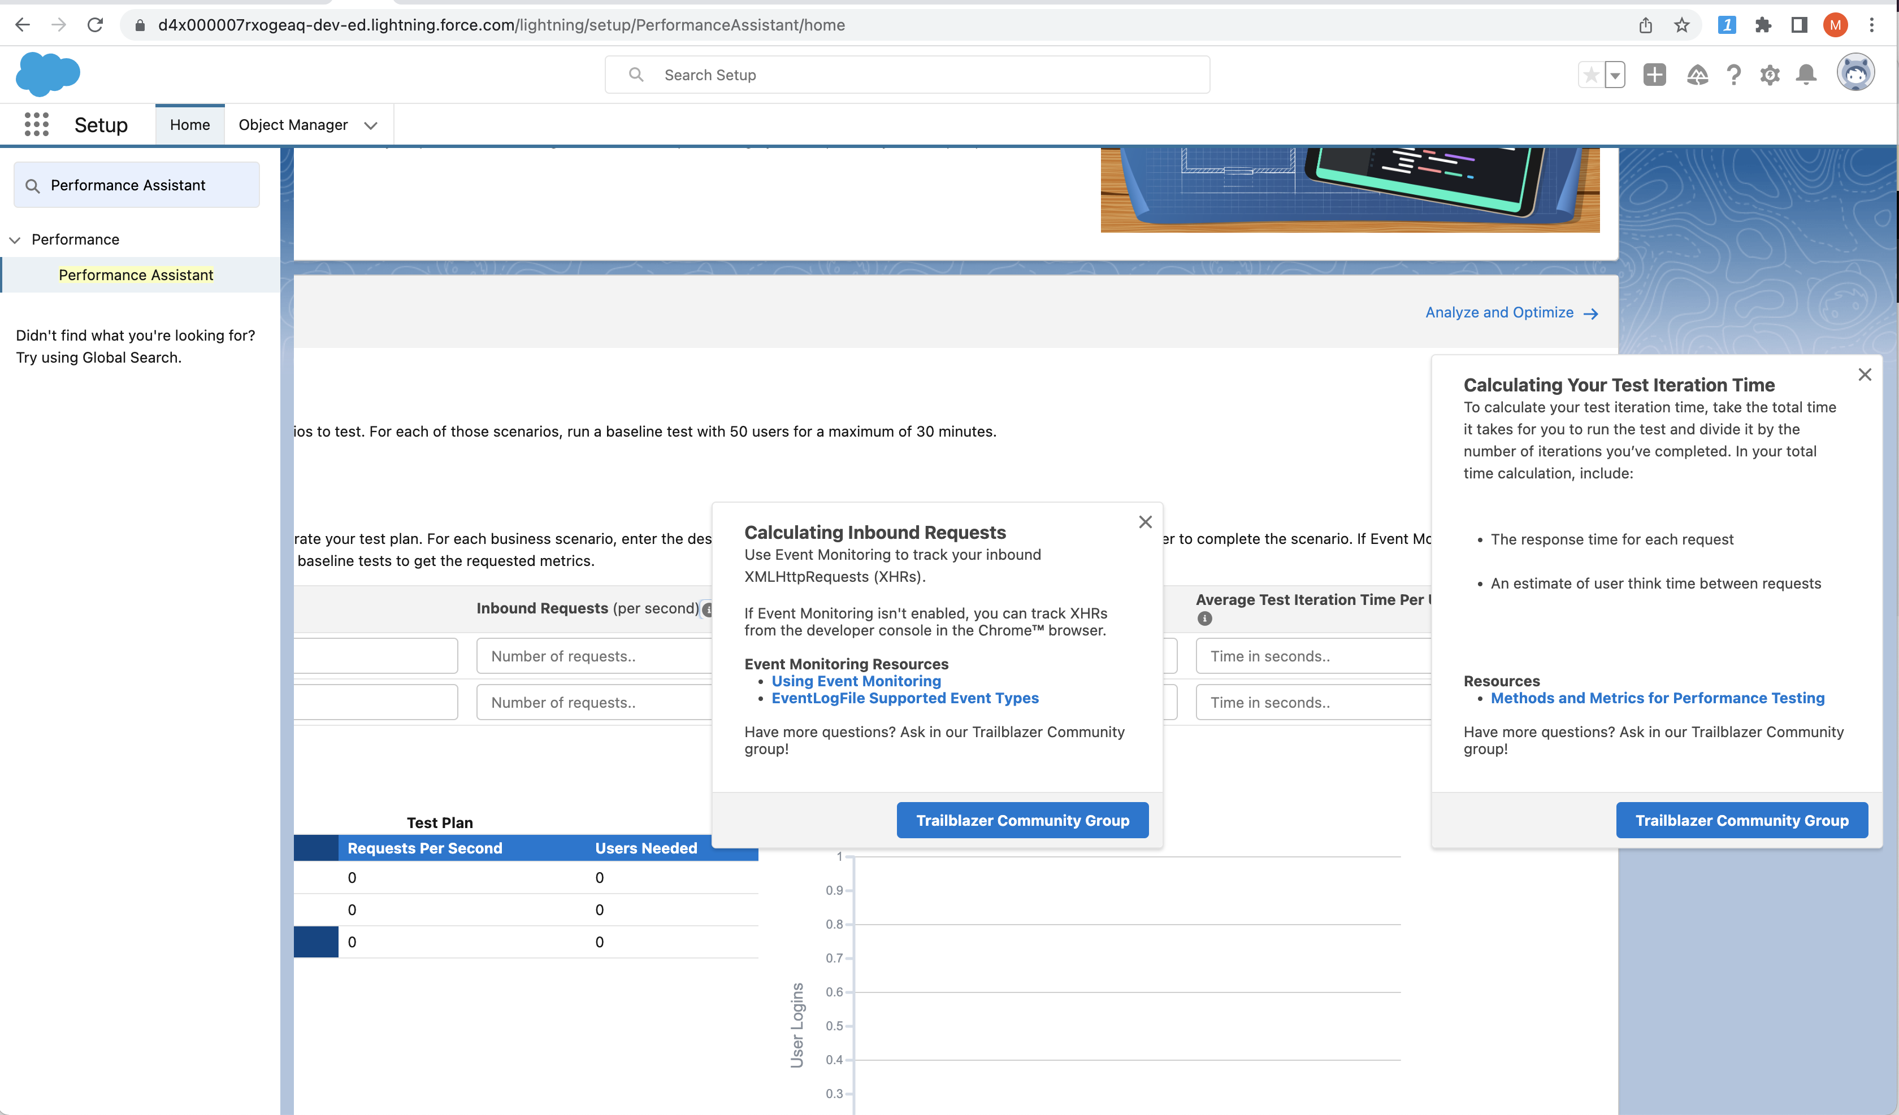The width and height of the screenshot is (1899, 1115).
Task: Click Trailblazer Community Group in Inbound Requests popup
Action: [1022, 820]
